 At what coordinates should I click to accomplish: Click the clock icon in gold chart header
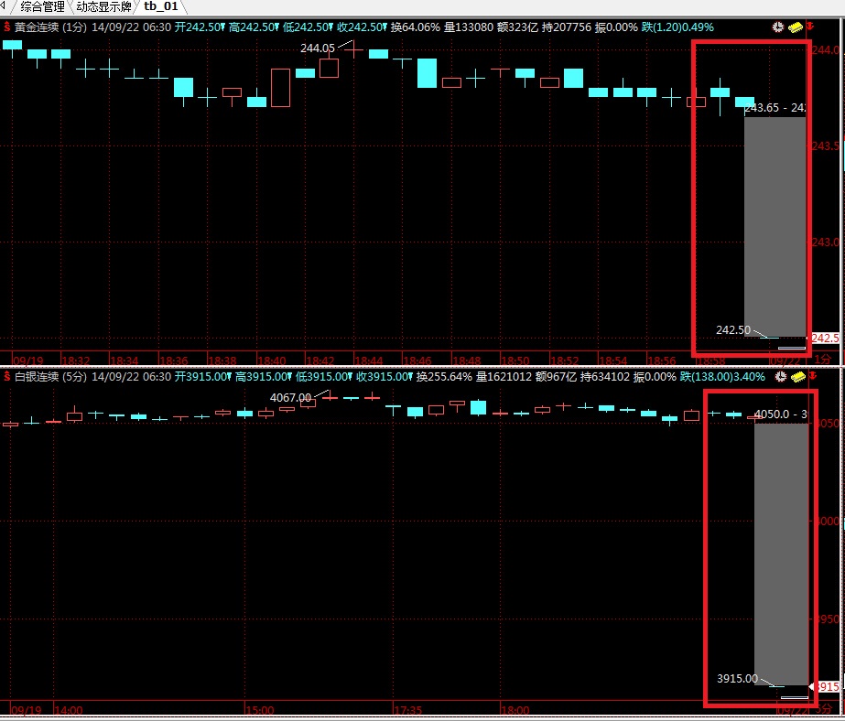tap(778, 27)
